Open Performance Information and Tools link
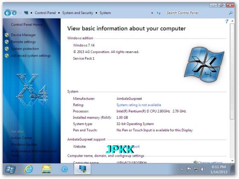239x179 pixels. tap(34, 153)
